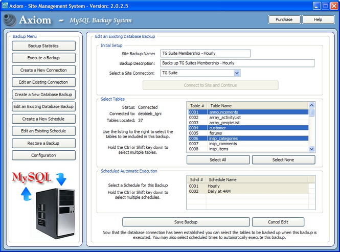Click Connect to Site and Continue
The height and width of the screenshot is (252, 340).
click(210, 85)
